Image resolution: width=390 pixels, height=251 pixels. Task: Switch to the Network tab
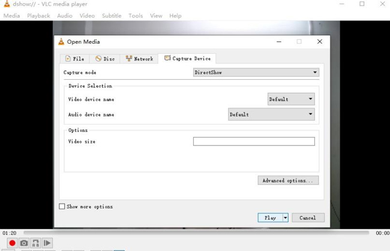pos(139,59)
